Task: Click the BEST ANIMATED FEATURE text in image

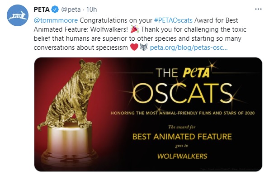Action: pyautogui.click(x=182, y=137)
